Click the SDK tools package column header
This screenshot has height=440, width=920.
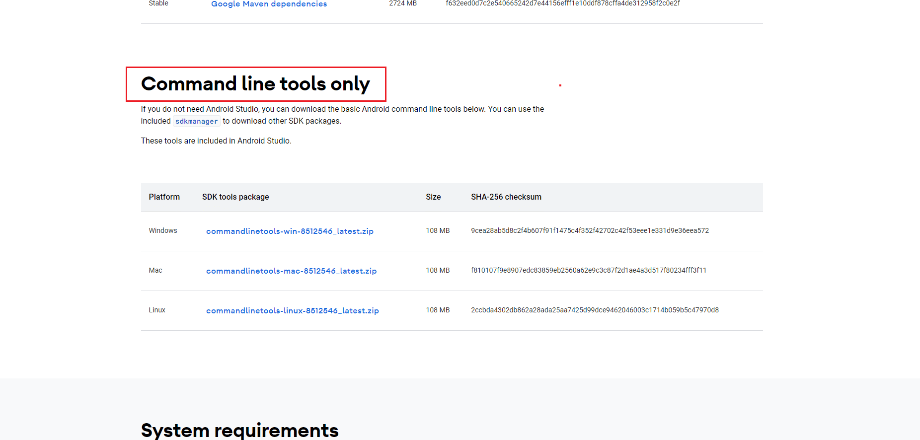click(x=235, y=197)
